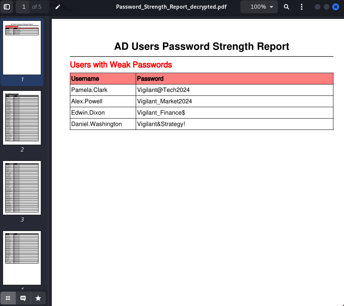344x306 pixels.
Task: Open the three-dot options menu
Action: coord(301,7)
